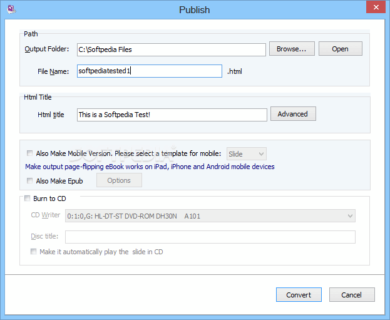390x320 pixels.
Task: Focus the File Name input field
Action: [150, 71]
